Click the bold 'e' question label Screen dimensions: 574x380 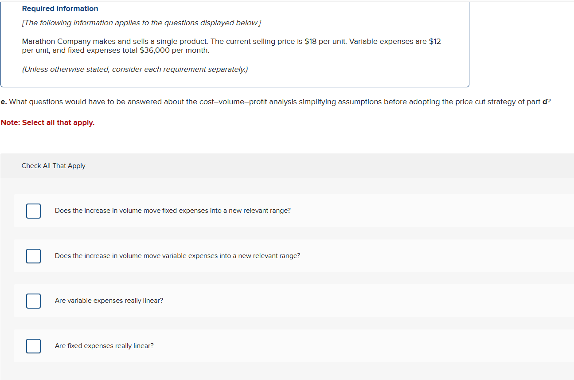click(4, 102)
